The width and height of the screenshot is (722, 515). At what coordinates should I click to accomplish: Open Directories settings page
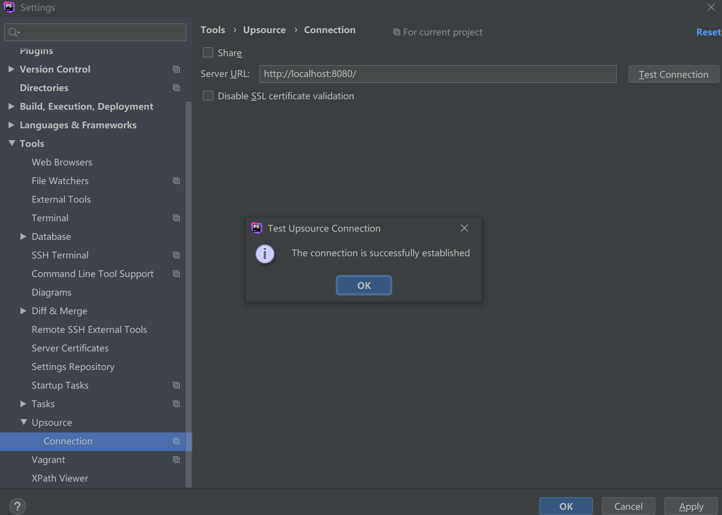pos(44,88)
